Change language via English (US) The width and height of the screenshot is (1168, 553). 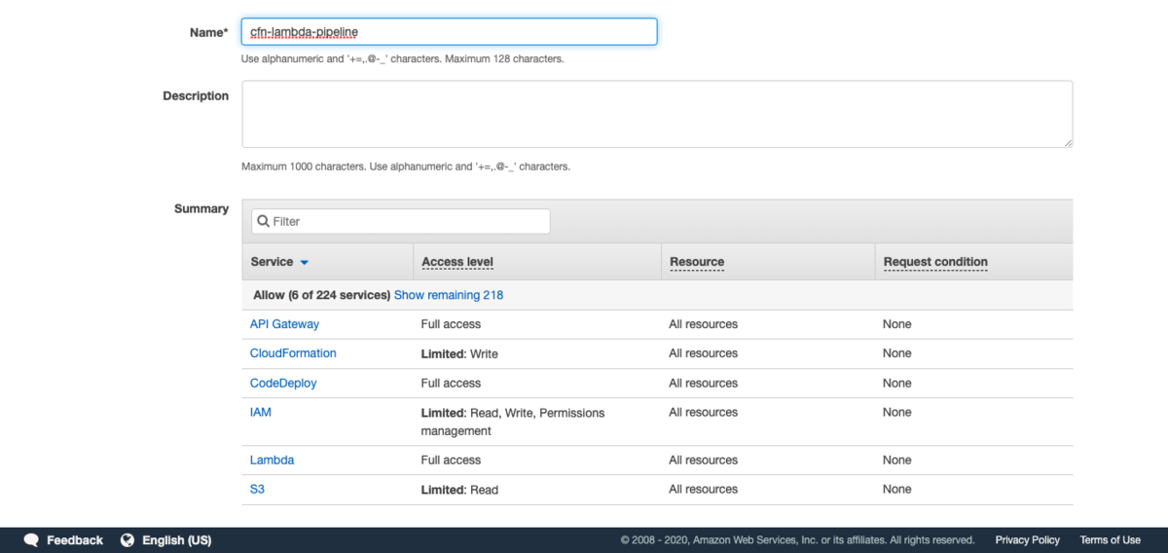[176, 540]
